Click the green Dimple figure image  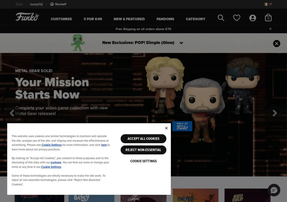[78, 43]
